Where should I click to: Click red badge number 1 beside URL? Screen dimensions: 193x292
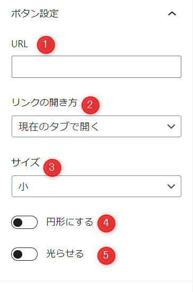[46, 45]
